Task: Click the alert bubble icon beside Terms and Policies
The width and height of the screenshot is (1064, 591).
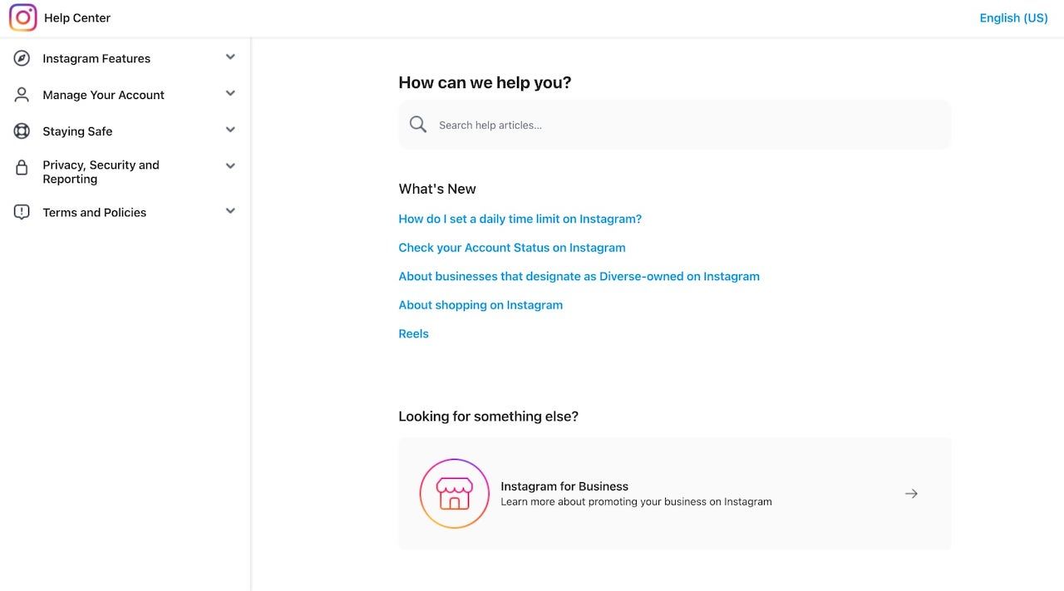Action: (x=22, y=213)
